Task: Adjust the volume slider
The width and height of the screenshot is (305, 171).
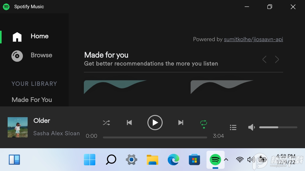Action: pyautogui.click(x=278, y=127)
